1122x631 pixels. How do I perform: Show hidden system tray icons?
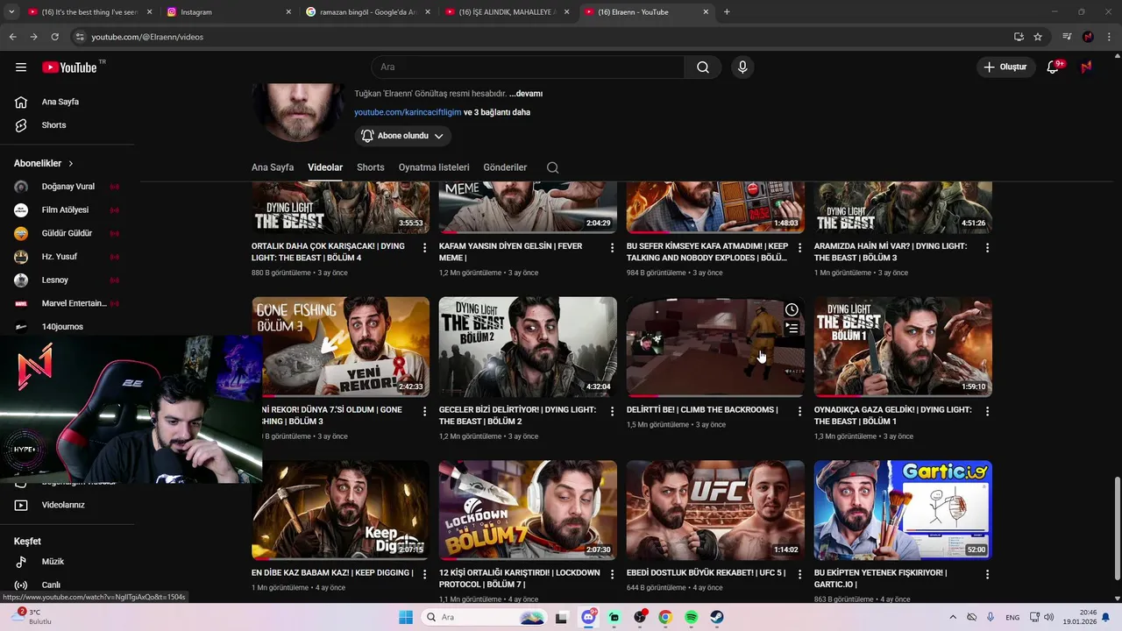tap(953, 617)
